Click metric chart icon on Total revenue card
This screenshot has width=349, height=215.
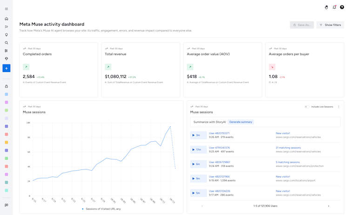(107, 48)
